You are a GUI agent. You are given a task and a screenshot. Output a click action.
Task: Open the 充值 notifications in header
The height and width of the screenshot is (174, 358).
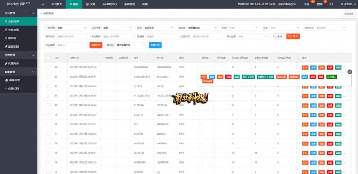coord(307,4)
